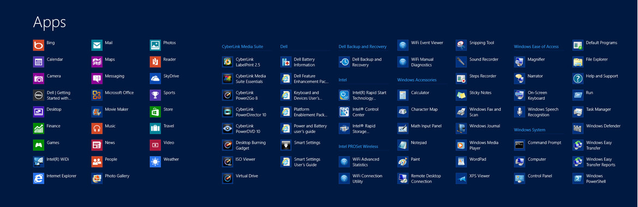Open the People app icon
The width and height of the screenshot is (638, 207).
97,162
